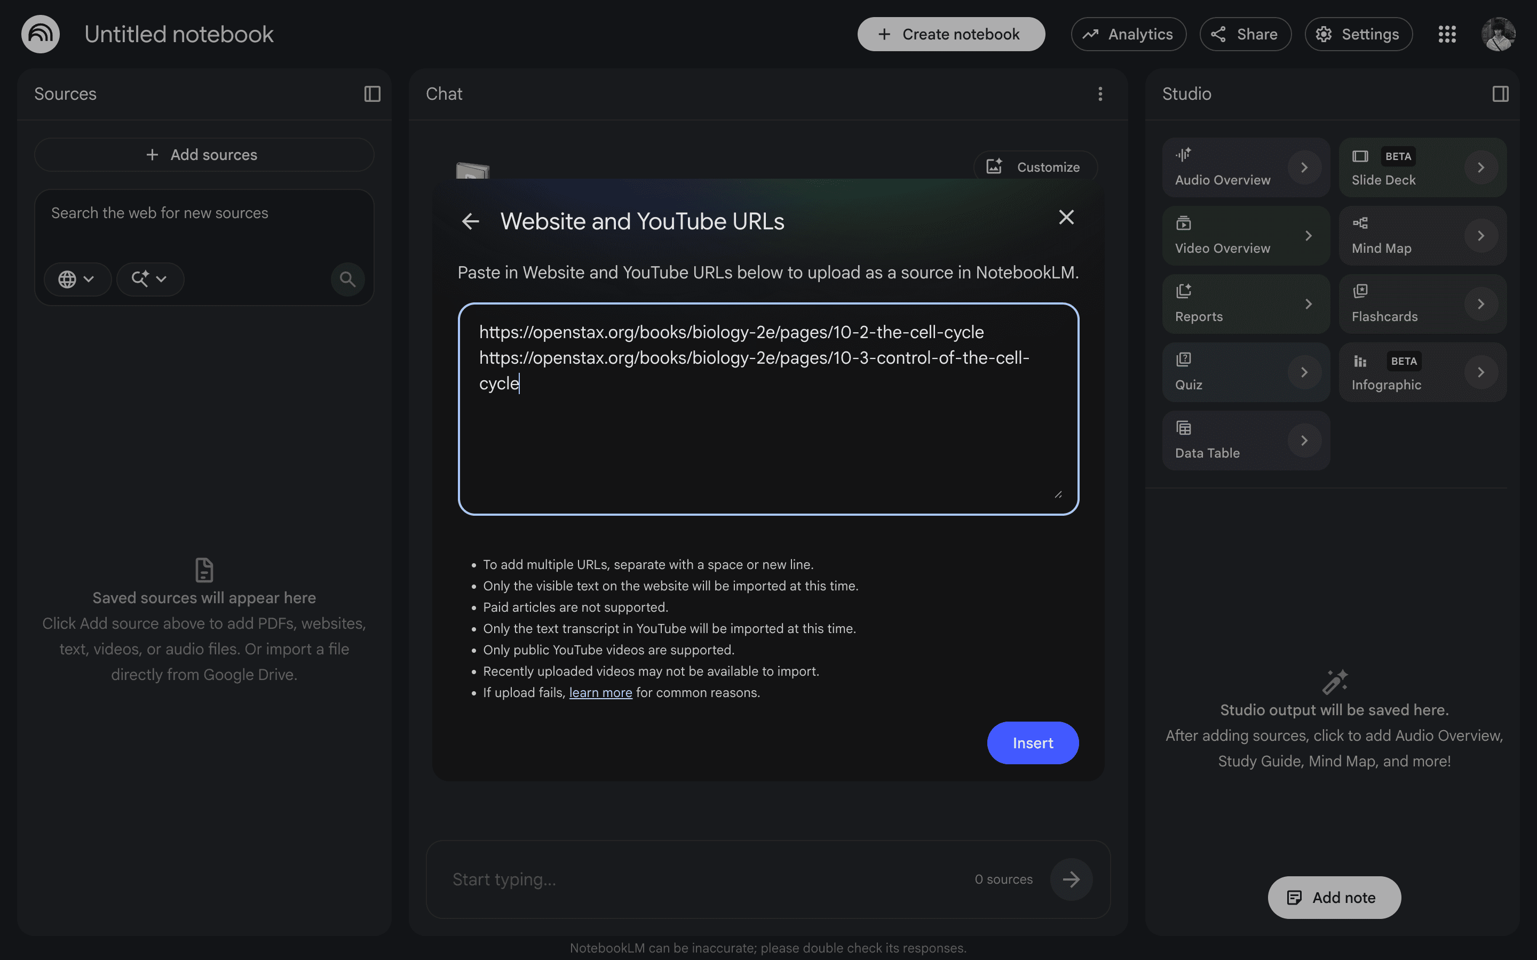1537x960 pixels.
Task: Expand the research mode dropdown
Action: tap(150, 279)
